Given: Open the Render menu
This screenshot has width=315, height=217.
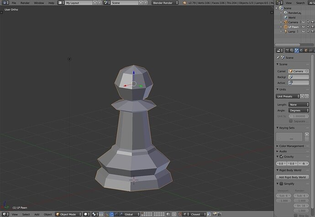Looking at the screenshot, I should 25,3.
